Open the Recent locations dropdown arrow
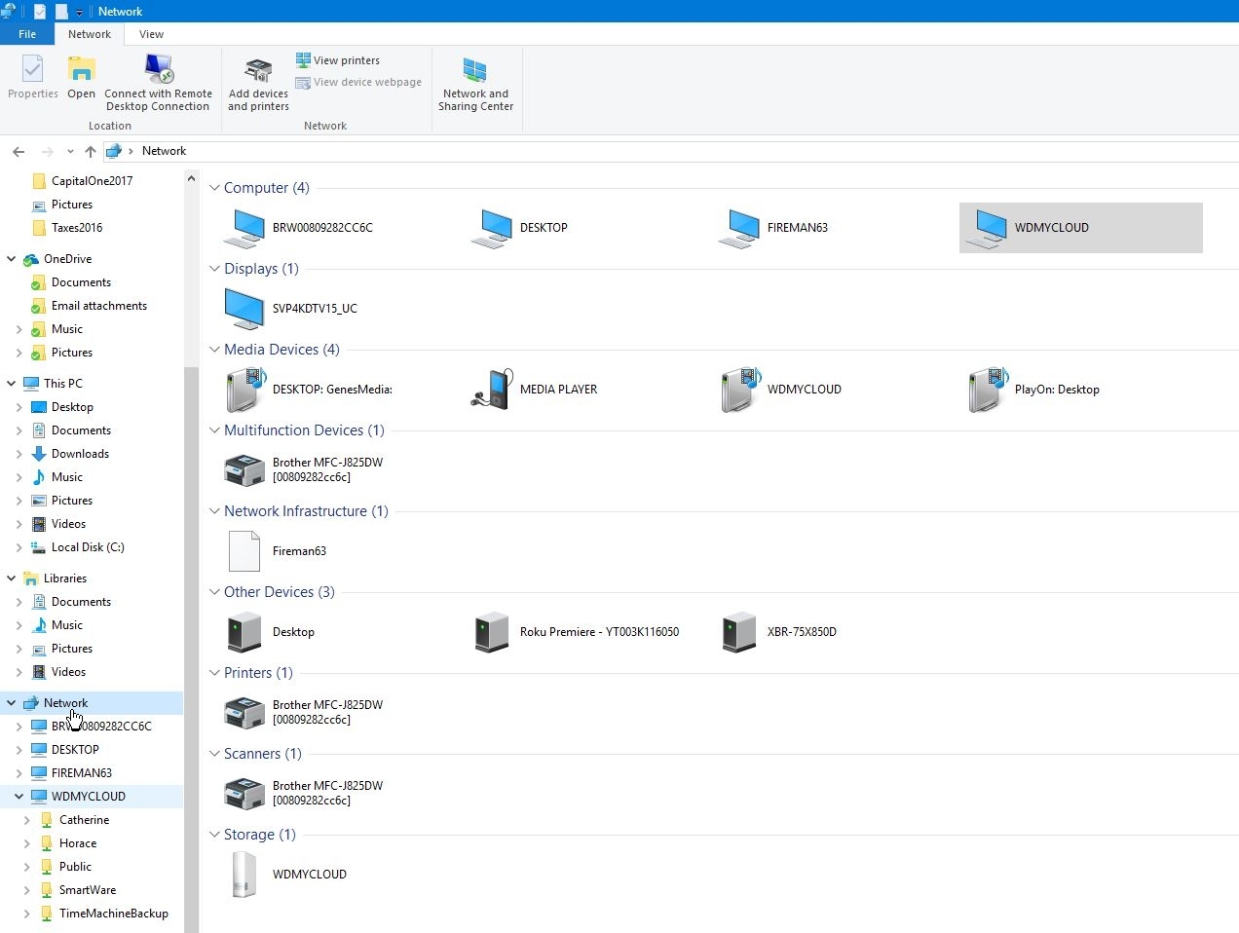Viewport: 1239px width, 933px height. 70,151
